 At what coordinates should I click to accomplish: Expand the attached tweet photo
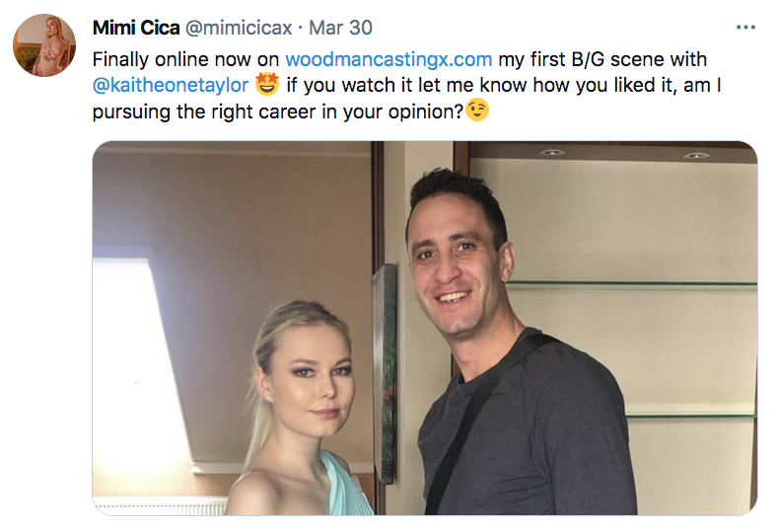pyautogui.click(x=424, y=328)
